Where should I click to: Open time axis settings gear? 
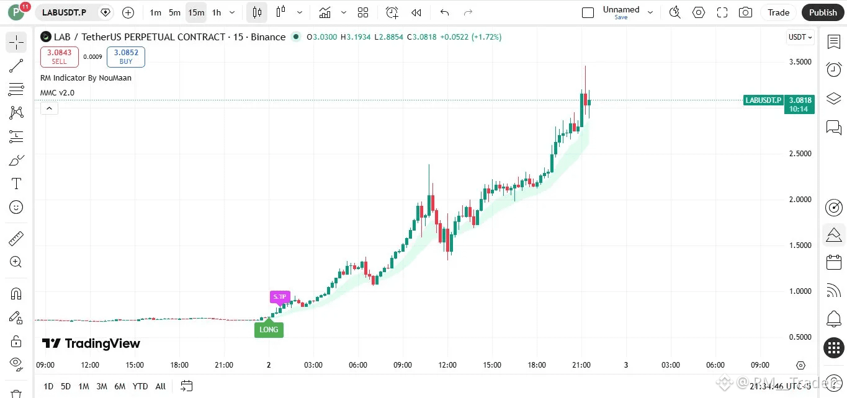click(800, 365)
